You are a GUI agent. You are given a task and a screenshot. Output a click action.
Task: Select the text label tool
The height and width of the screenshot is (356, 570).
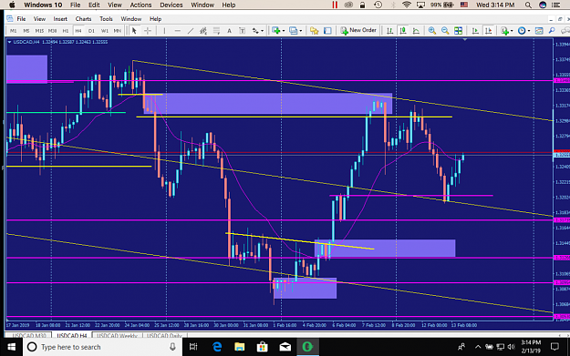tap(242, 31)
